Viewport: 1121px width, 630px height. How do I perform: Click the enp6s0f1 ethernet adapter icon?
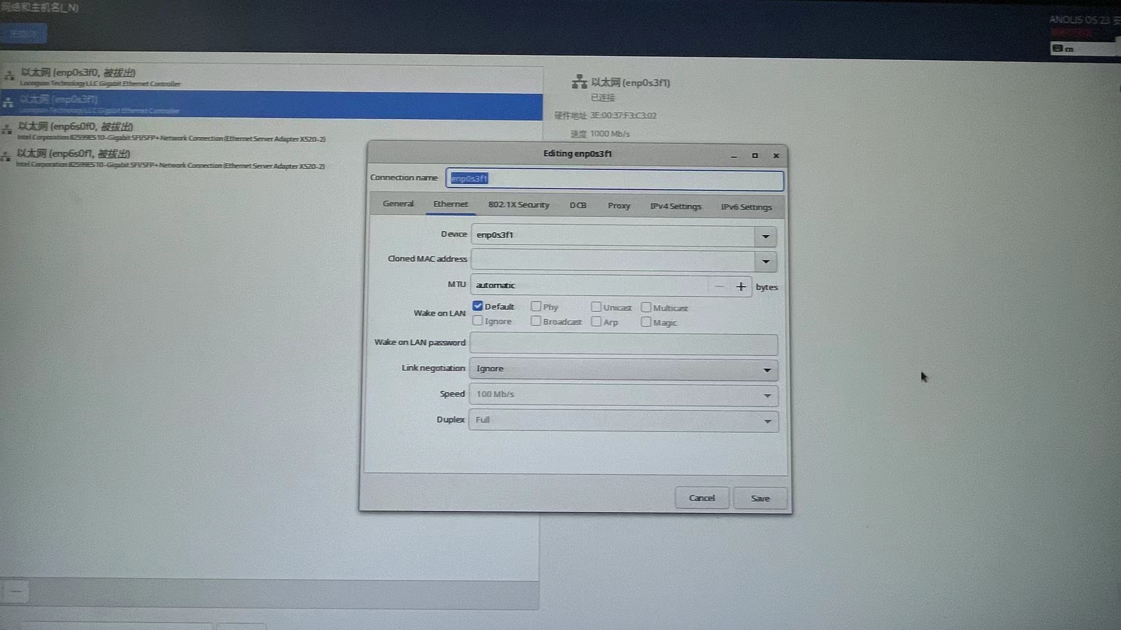pyautogui.click(x=6, y=157)
